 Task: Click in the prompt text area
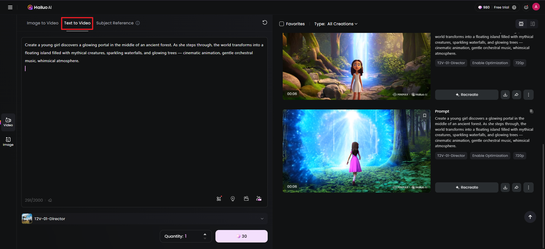tap(144, 122)
